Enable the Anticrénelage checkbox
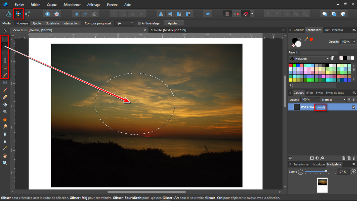357x201 pixels. point(139,23)
